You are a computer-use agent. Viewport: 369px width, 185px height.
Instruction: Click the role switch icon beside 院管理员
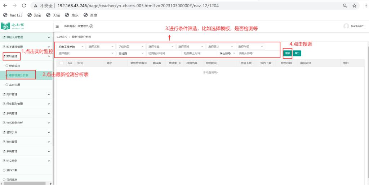[91, 26]
